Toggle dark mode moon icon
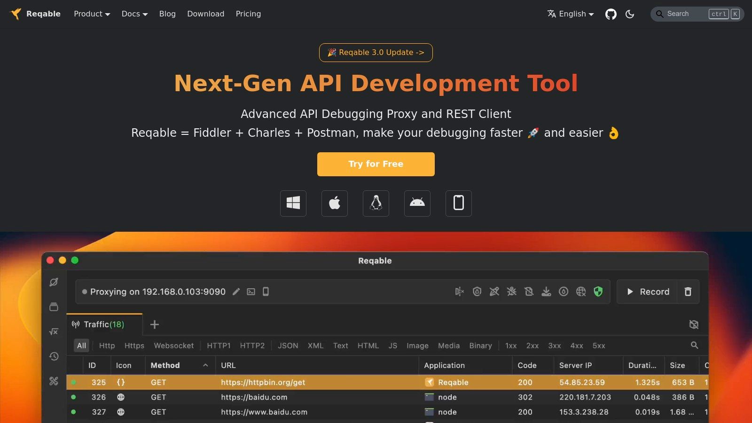The height and width of the screenshot is (423, 752). pos(630,14)
